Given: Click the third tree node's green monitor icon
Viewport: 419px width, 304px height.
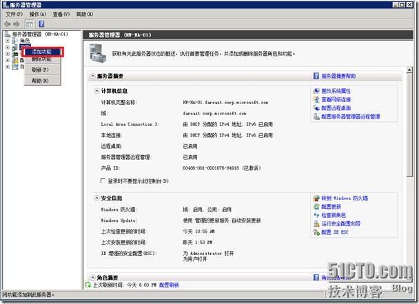Looking at the screenshot, I should click(15, 54).
